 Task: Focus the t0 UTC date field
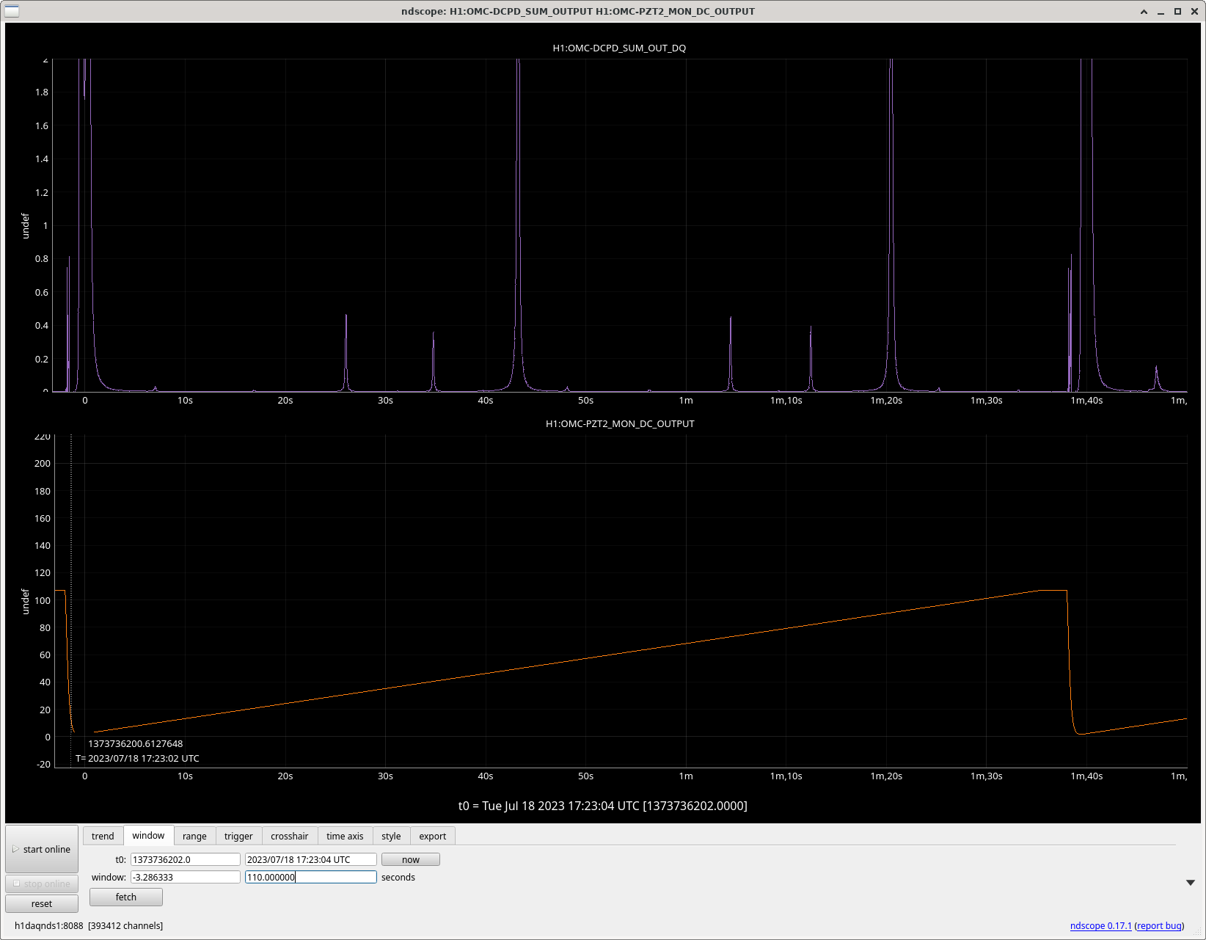pyautogui.click(x=311, y=859)
